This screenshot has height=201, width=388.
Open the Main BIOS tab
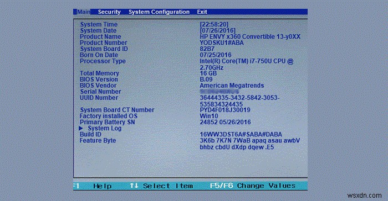click(83, 12)
